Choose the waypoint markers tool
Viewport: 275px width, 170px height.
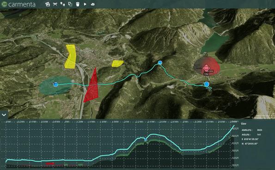point(62,4)
